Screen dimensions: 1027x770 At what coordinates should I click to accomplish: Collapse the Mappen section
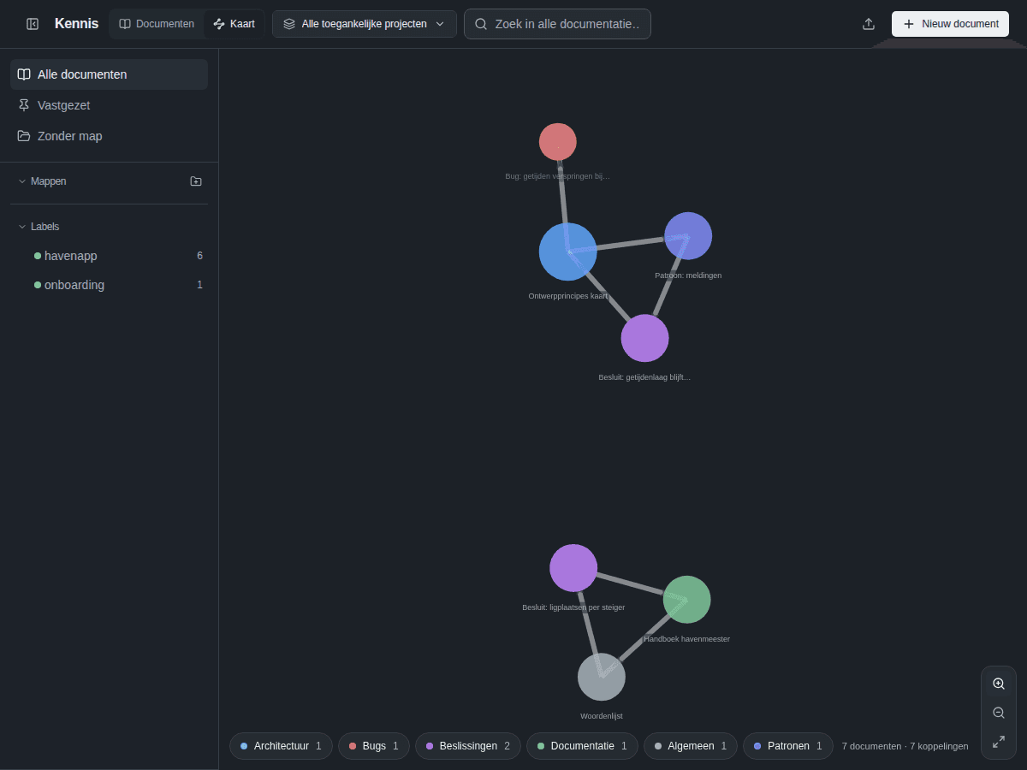click(42, 181)
